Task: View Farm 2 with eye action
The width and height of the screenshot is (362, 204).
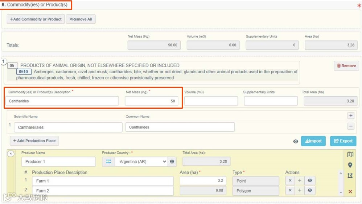Action: (310, 190)
